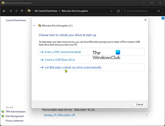Expand the address bar history dropdown
Screen dimensions: 165x126
(x=111, y=11)
